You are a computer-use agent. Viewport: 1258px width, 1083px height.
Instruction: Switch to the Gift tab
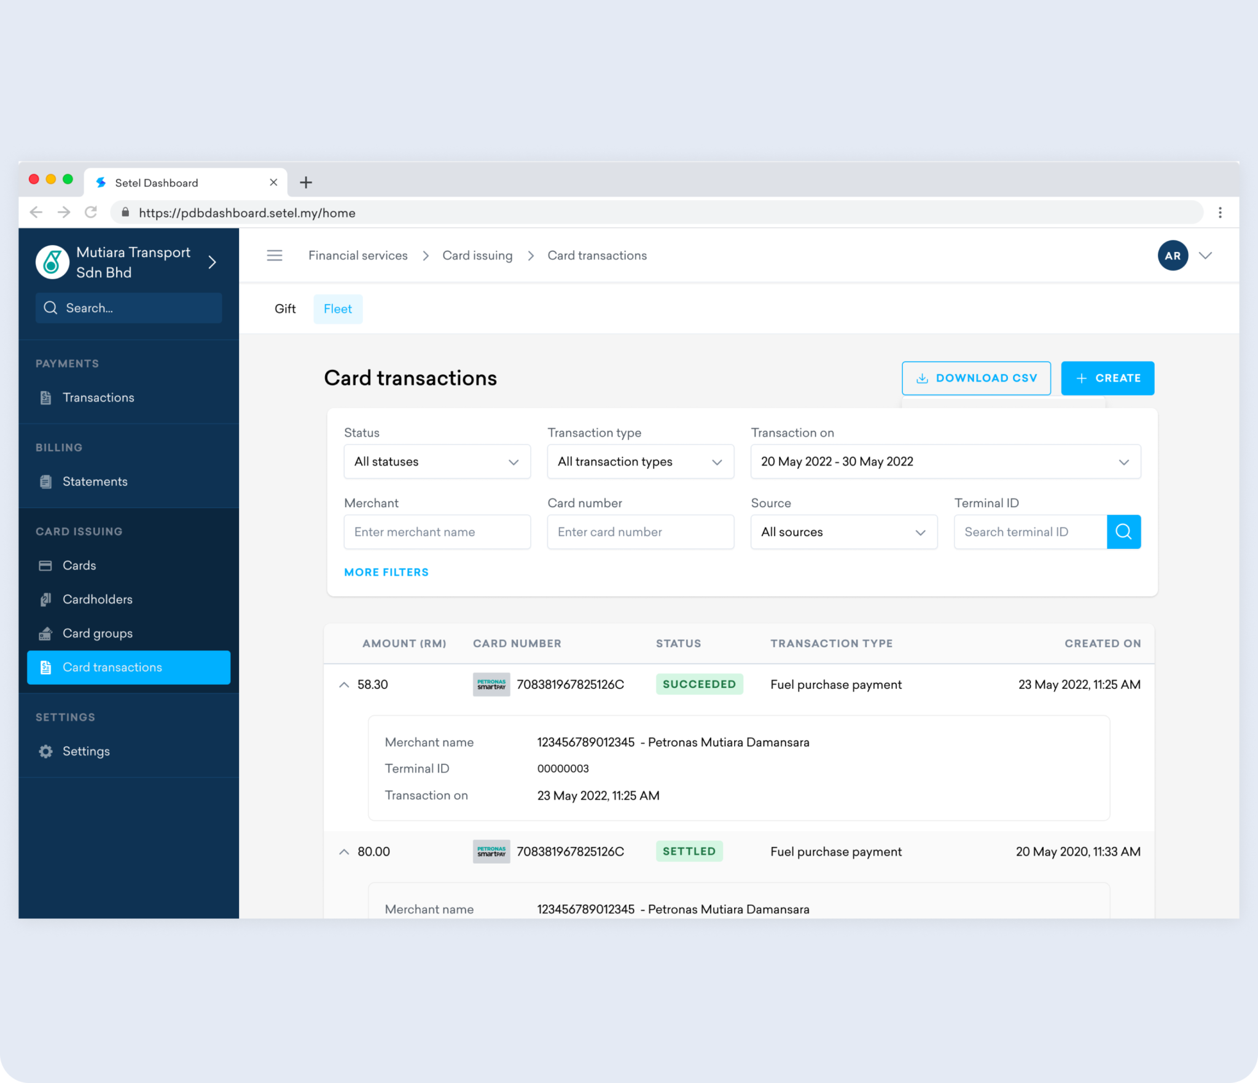285,309
